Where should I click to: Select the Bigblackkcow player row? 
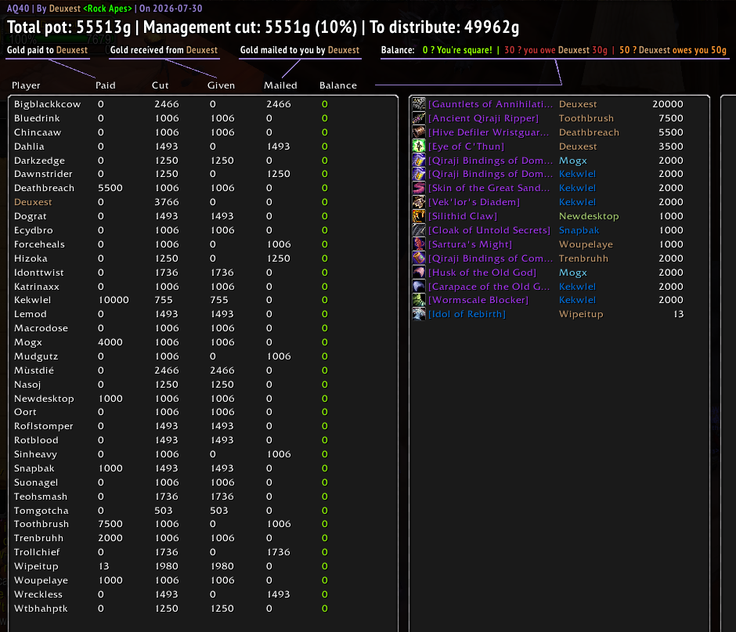(x=203, y=104)
